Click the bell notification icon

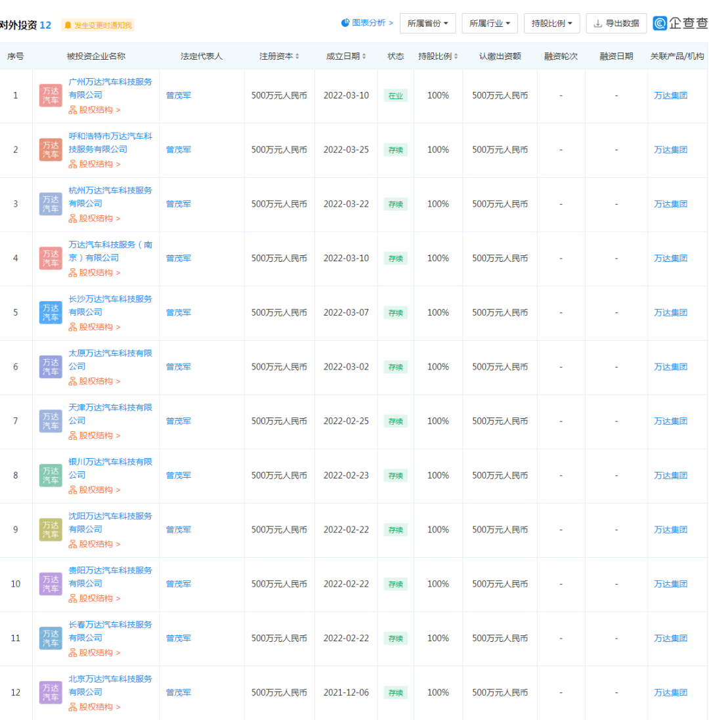(68, 25)
